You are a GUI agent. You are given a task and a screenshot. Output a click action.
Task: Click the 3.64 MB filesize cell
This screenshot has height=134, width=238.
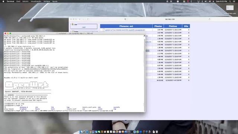pos(160,30)
